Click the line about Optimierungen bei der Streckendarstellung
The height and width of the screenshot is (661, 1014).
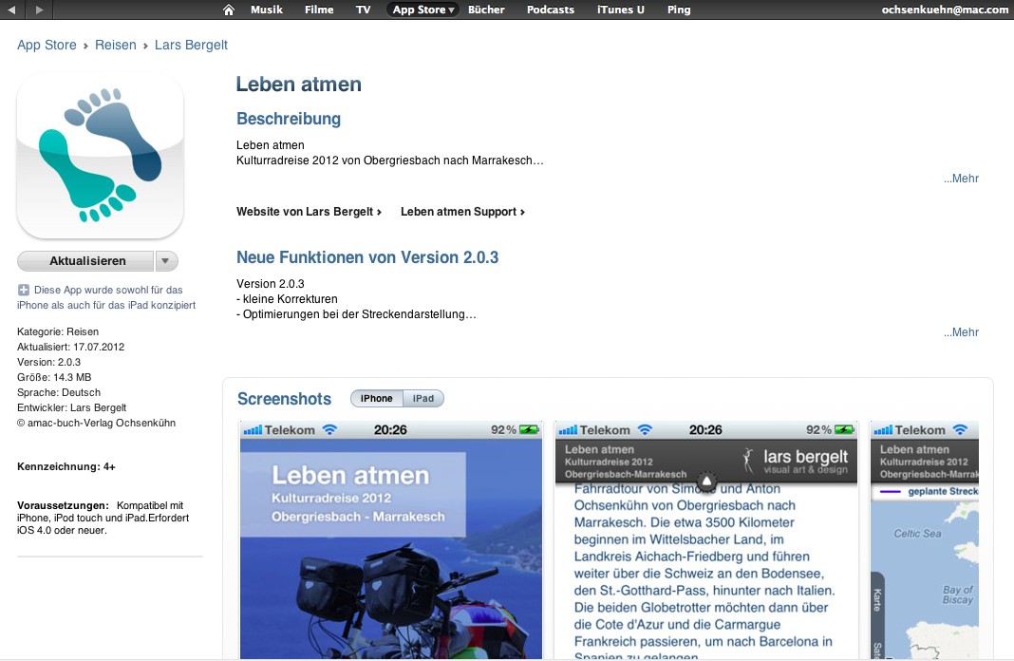coord(356,314)
